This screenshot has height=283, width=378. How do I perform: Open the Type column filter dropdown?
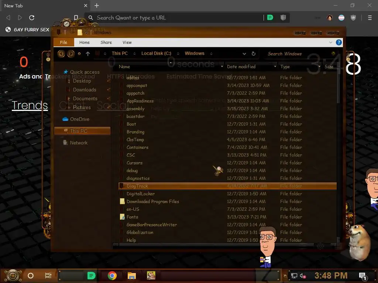point(319,66)
